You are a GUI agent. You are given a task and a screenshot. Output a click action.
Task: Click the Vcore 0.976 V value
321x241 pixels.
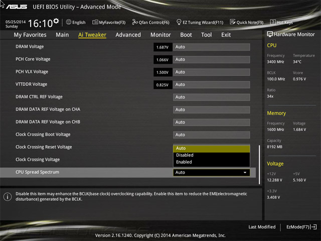pos(299,79)
